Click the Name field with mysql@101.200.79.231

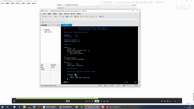tap(81, 5)
